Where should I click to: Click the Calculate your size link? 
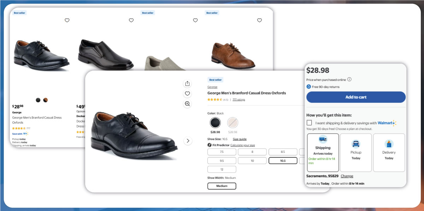[x=243, y=145]
